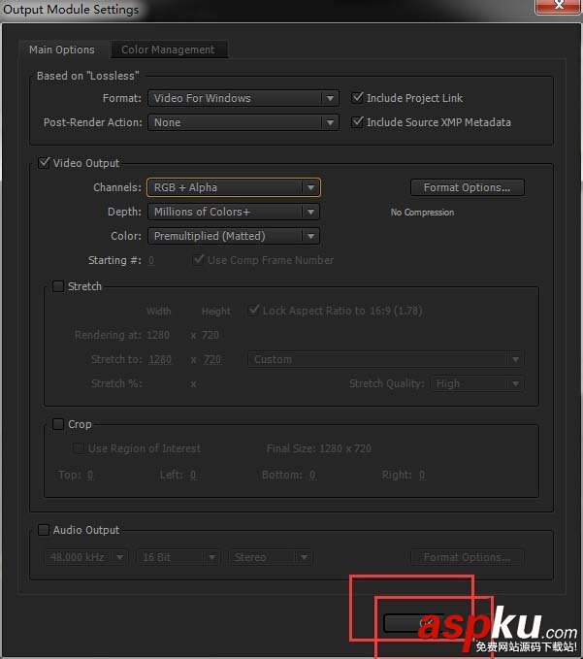Viewport: 583px width, 659px height.
Task: Toggle the Video Output checkbox
Action: coord(44,163)
